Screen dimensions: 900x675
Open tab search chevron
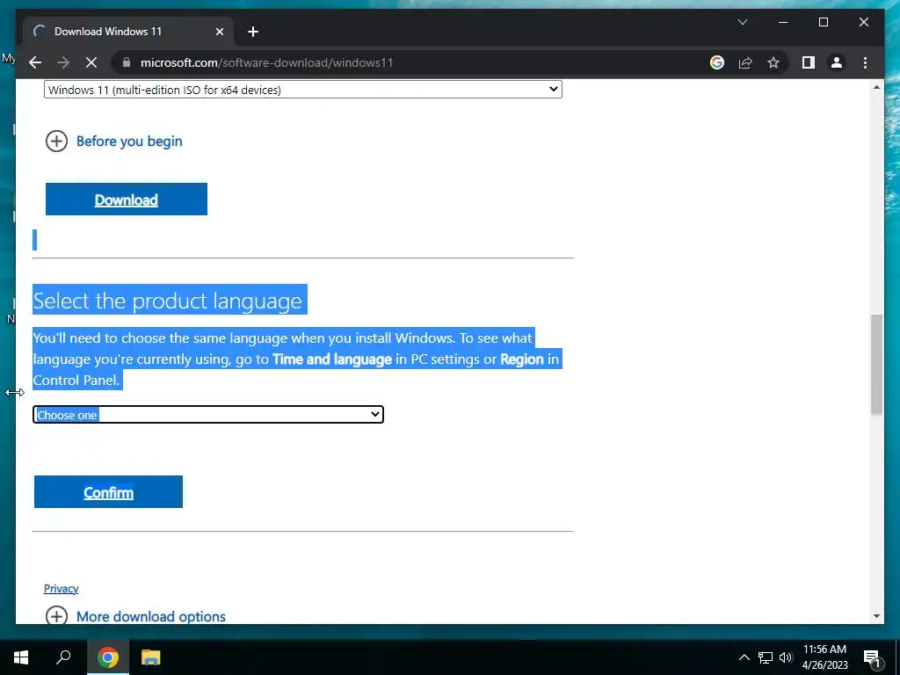coord(742,22)
